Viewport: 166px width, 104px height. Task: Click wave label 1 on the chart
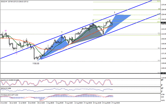point(62,32)
